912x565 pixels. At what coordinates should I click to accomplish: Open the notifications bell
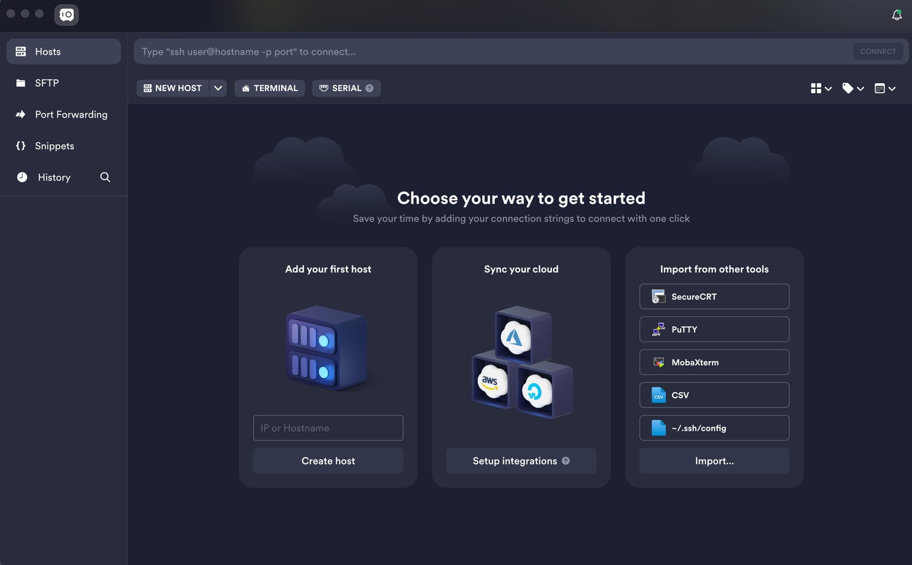click(x=896, y=15)
